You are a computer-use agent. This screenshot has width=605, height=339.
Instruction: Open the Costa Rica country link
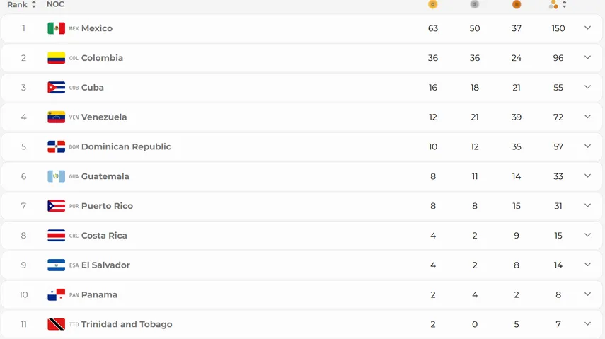point(104,236)
